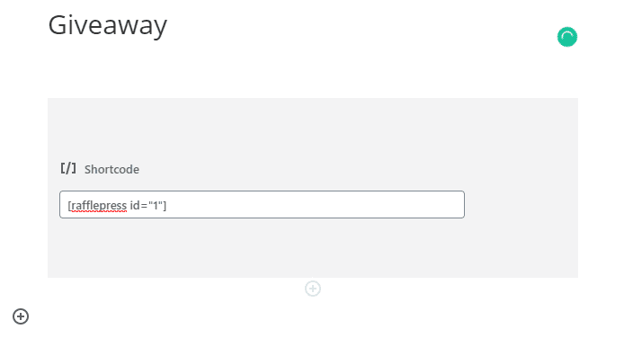Place cursor after closing bracket of shortcode

tap(167, 206)
